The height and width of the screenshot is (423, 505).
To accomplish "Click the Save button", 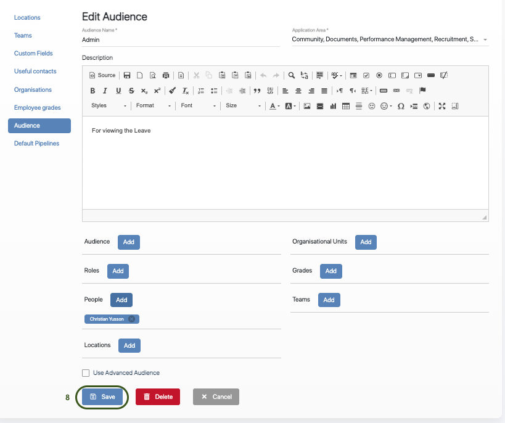I will (102, 397).
